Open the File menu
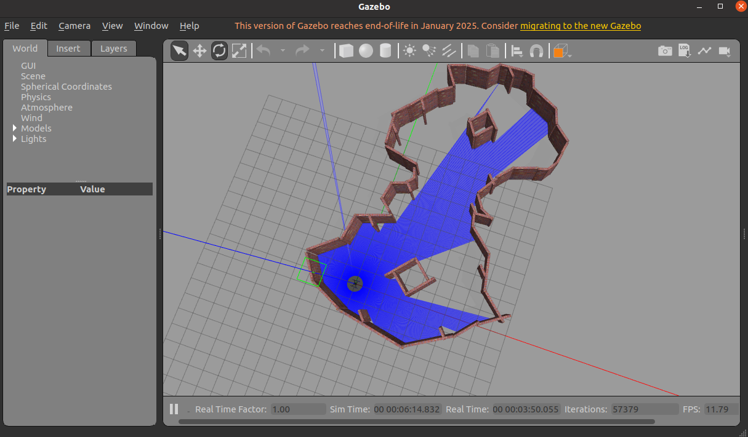The image size is (748, 437). 12,26
